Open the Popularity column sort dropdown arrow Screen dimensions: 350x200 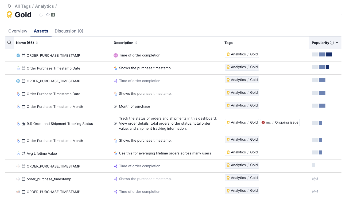(x=337, y=43)
